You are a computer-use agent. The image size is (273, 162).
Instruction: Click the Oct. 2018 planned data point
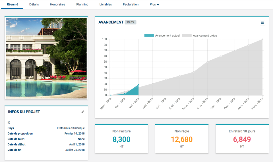pyautogui.click(x=207, y=61)
